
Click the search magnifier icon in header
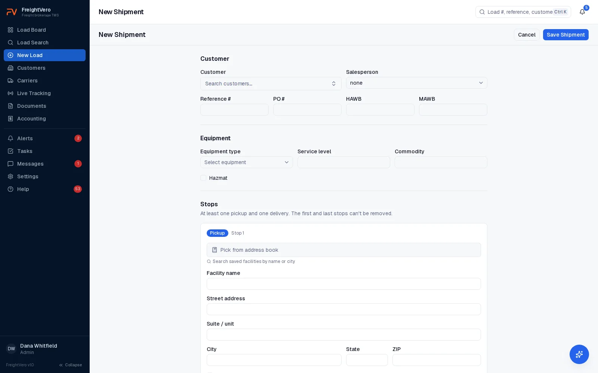point(482,12)
